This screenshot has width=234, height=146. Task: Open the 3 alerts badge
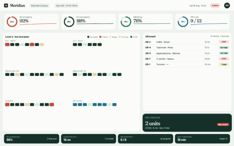[x=215, y=5]
